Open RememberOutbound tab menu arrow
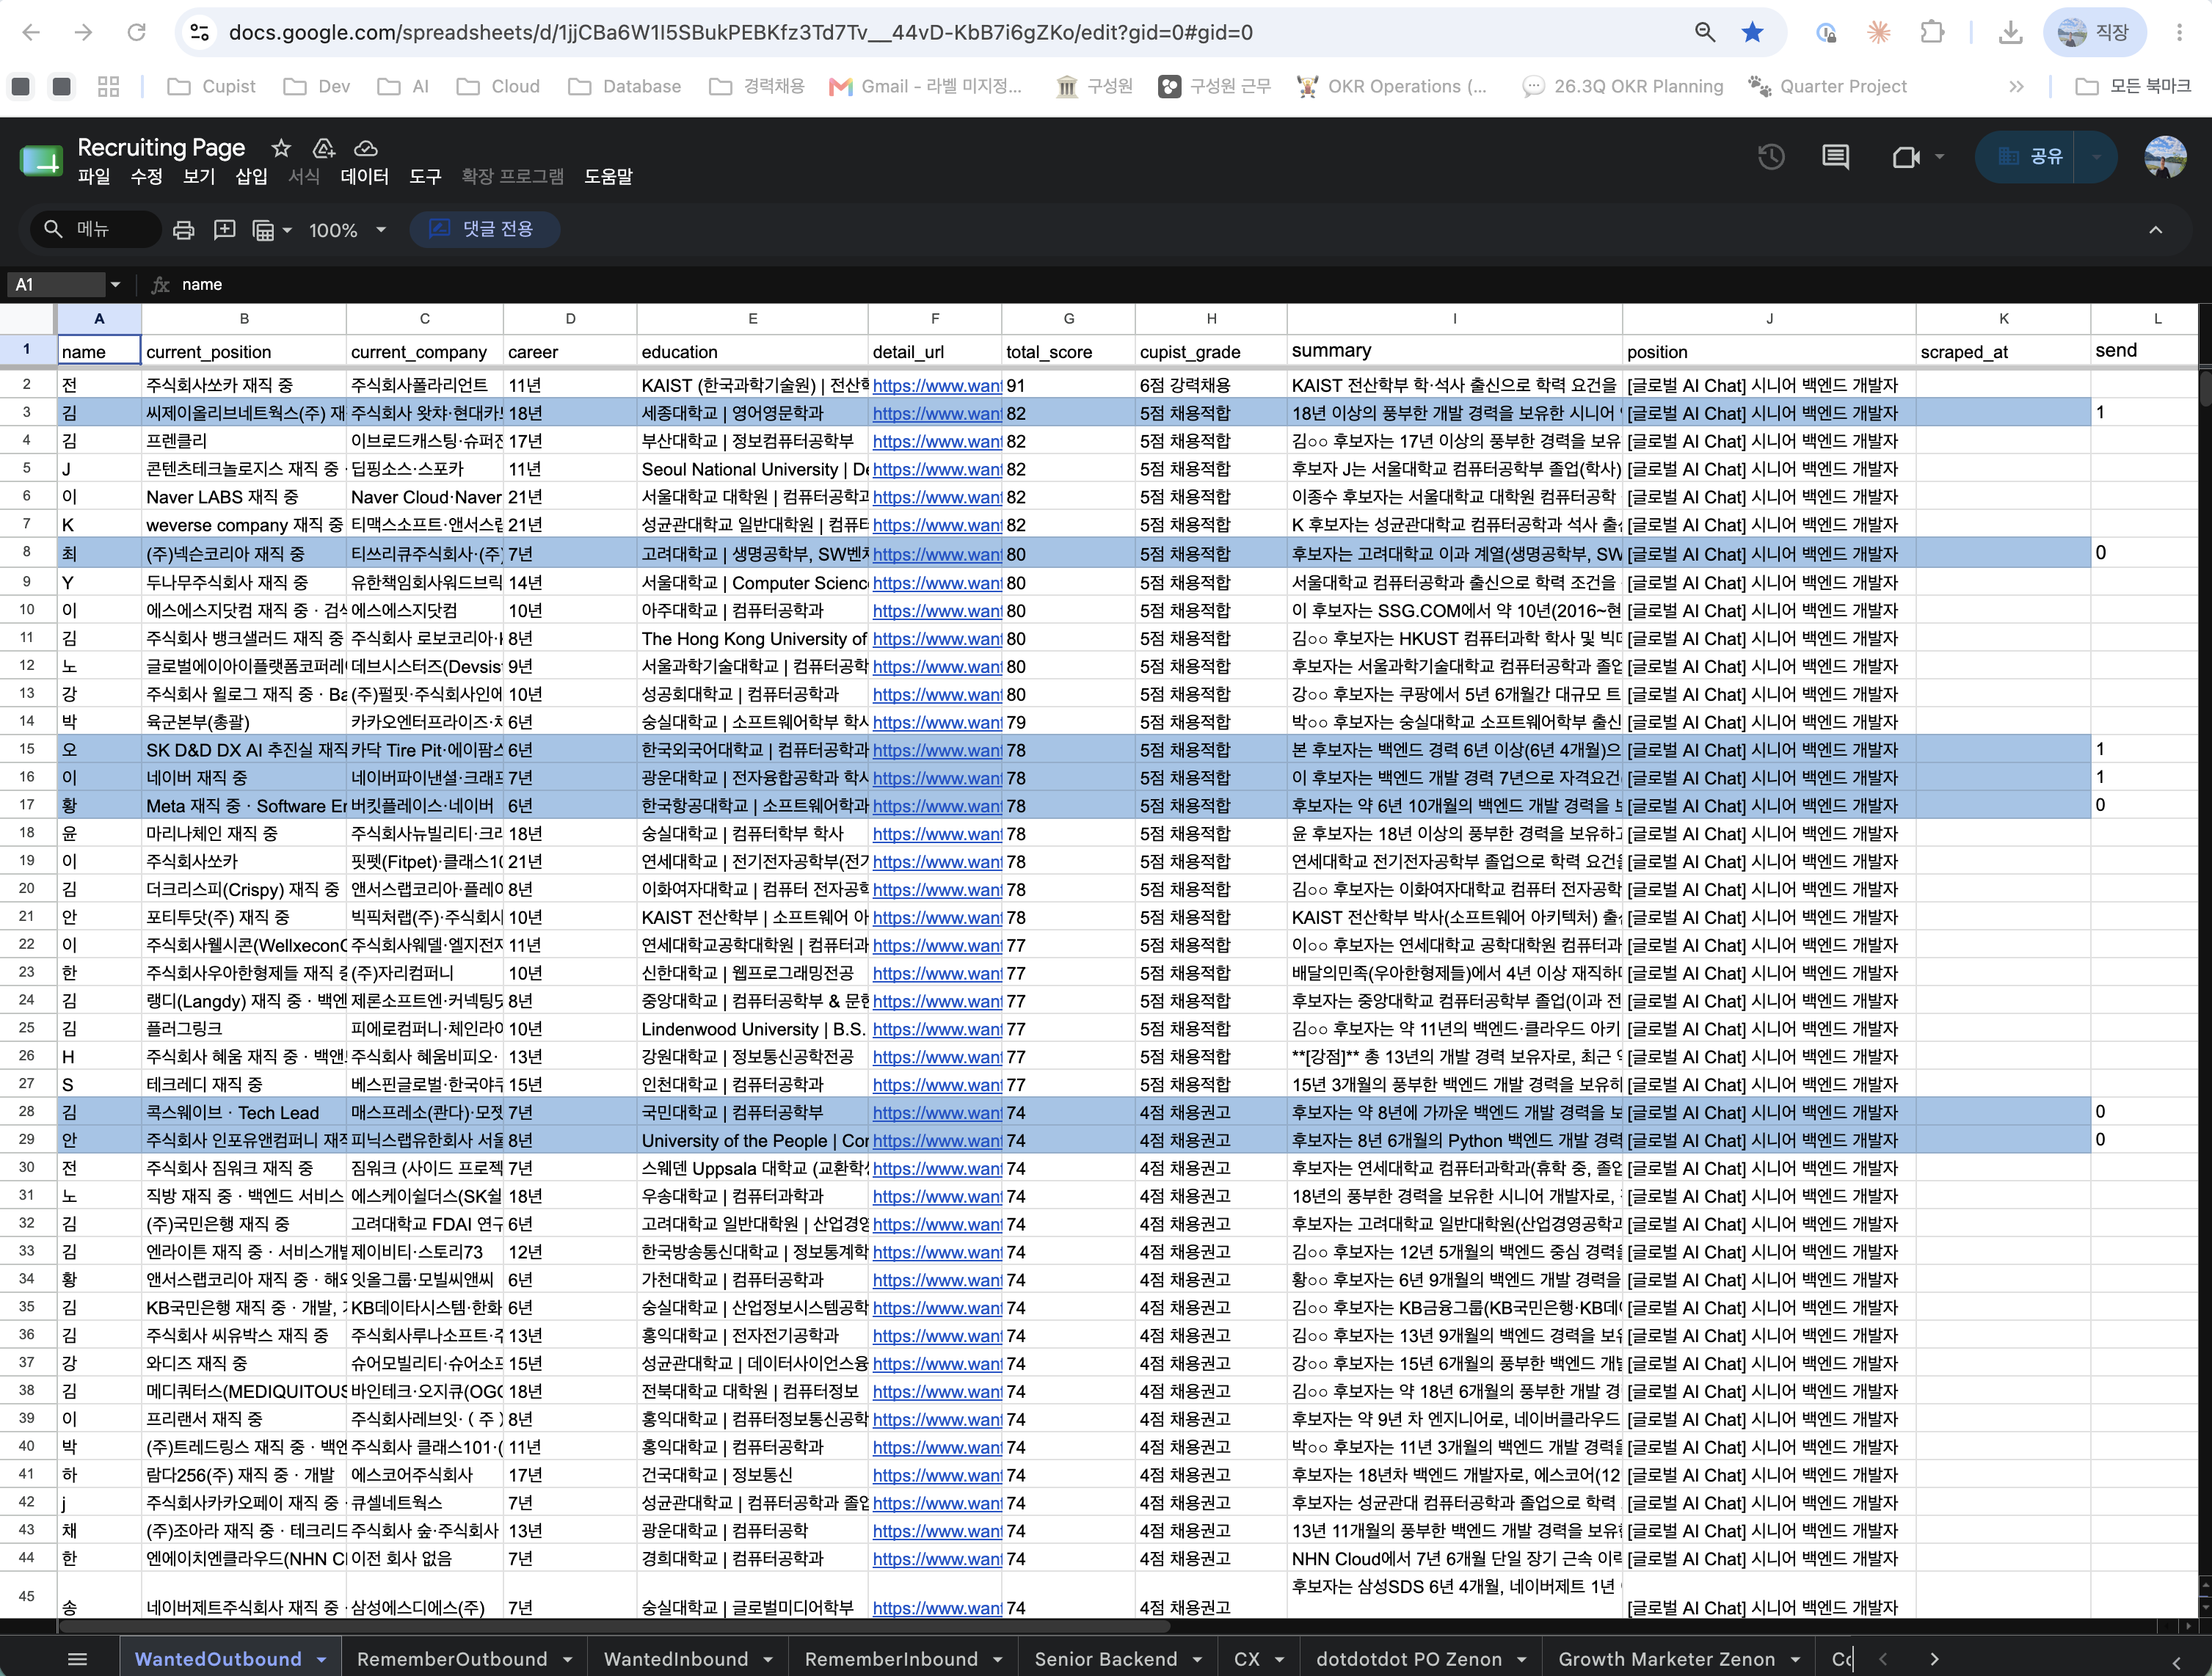 click(567, 1659)
